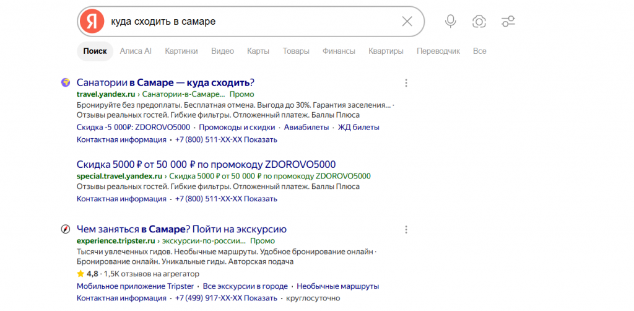This screenshot has height=311, width=634.
Task: Open Контактная информация under the Санатории result
Action: click(121, 140)
